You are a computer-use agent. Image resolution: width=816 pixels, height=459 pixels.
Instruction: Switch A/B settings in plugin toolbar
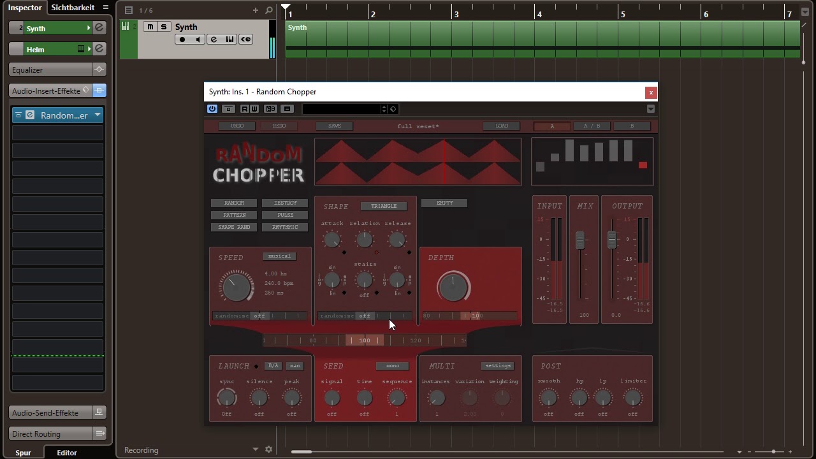point(270,109)
